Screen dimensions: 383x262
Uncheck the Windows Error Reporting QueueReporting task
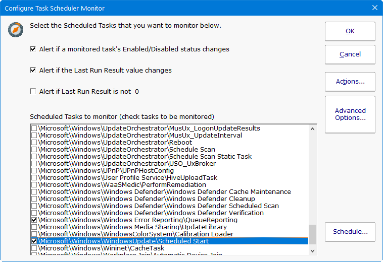34,220
